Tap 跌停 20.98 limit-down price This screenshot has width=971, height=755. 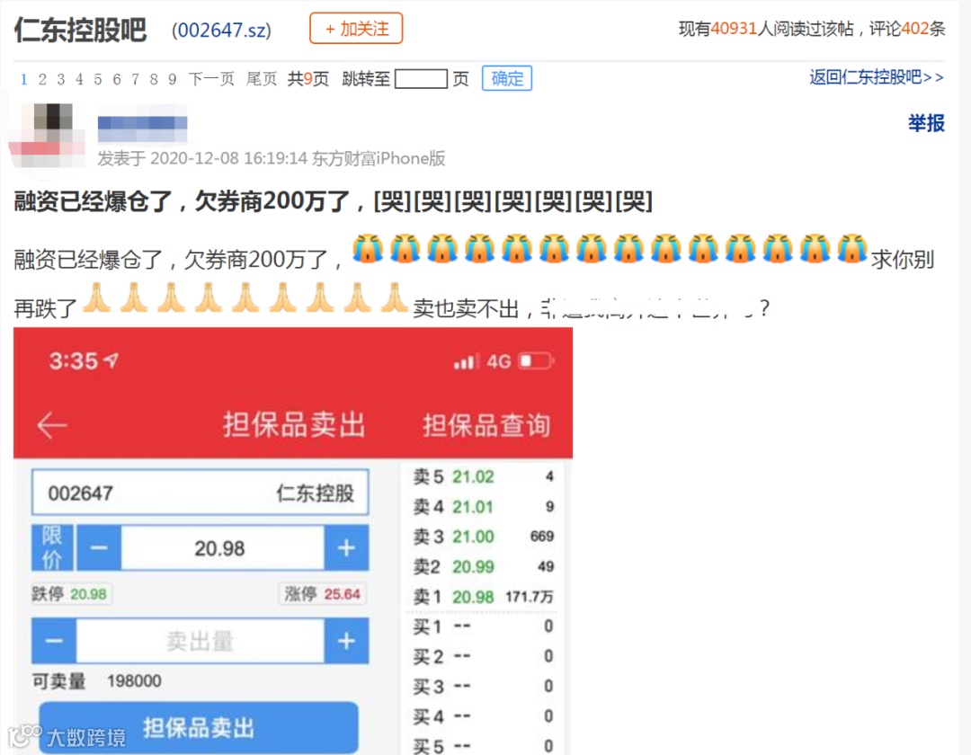[70, 594]
